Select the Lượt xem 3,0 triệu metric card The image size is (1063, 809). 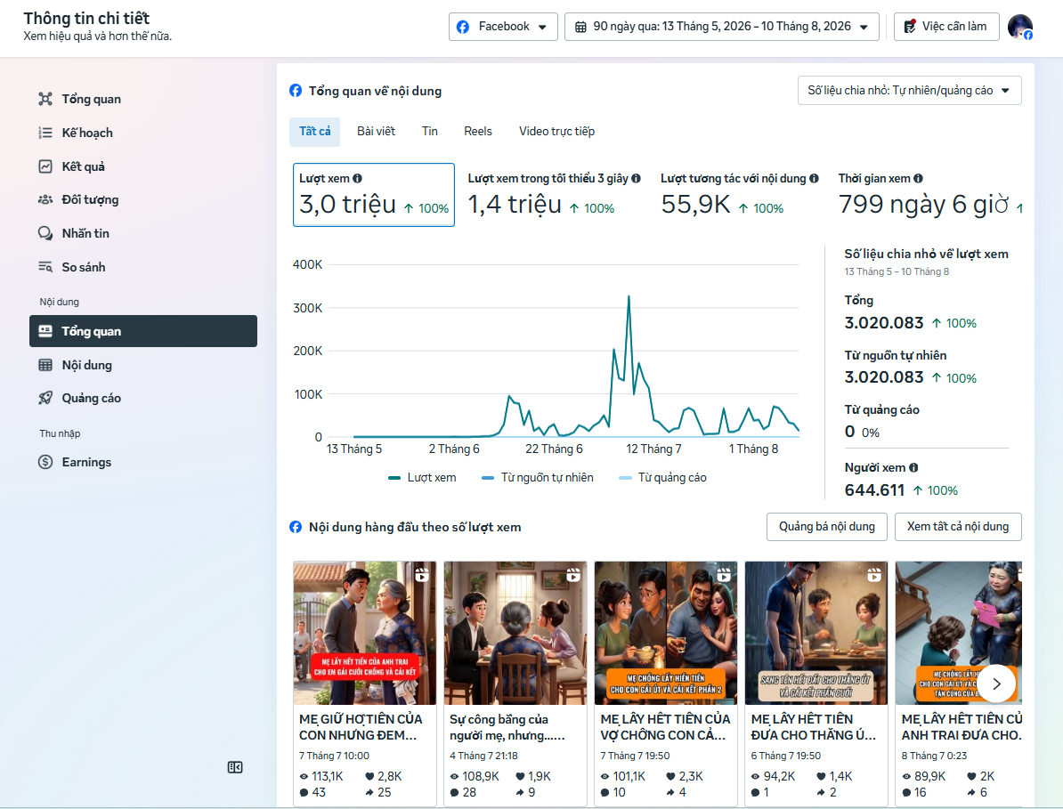(374, 194)
